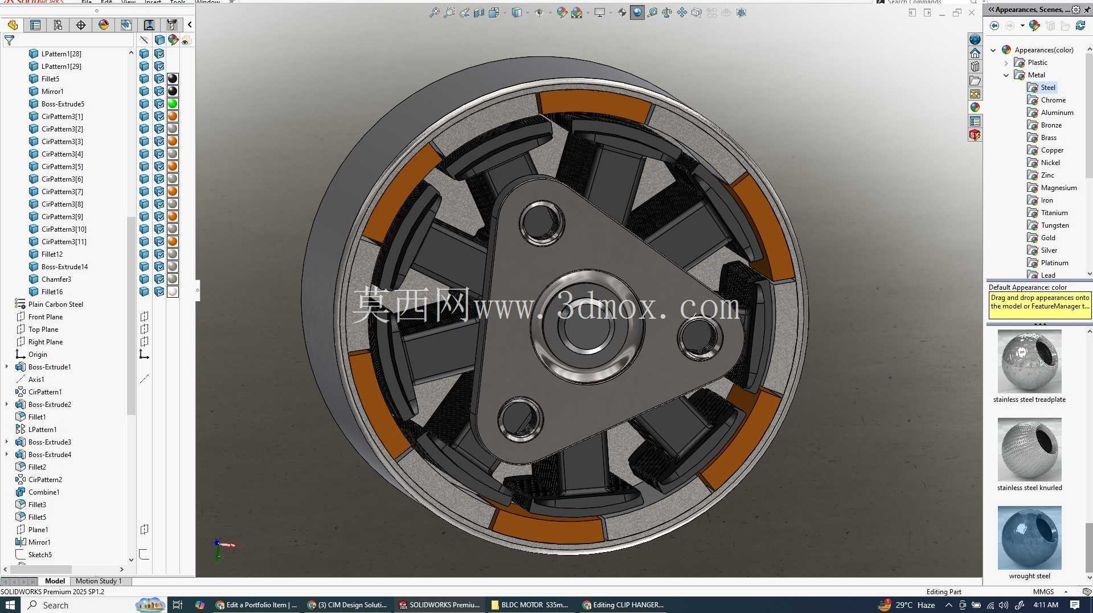
Task: Select the Plain Carbon Steel material
Action: pos(50,304)
